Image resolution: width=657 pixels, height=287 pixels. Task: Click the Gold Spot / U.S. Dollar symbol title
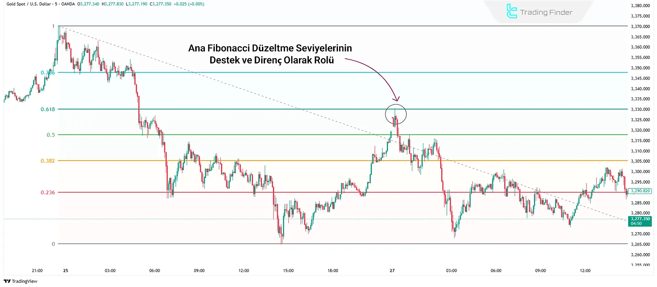[28, 4]
